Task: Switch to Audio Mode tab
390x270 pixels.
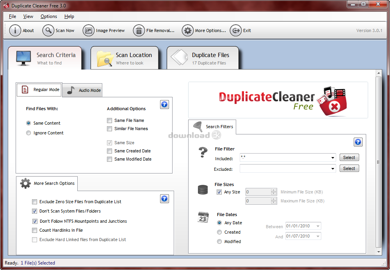Action: [x=82, y=90]
